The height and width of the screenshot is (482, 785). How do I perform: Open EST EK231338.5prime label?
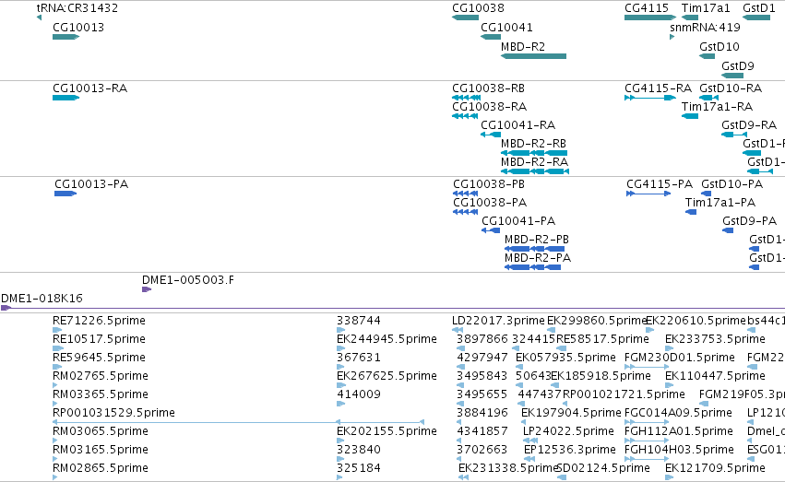pos(507,468)
